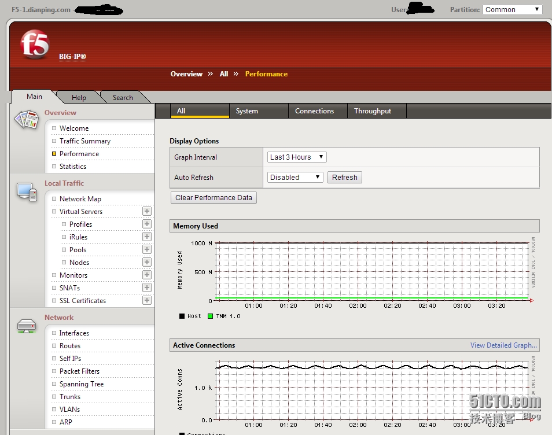
Task: Open Pools menu item
Action: 78,249
